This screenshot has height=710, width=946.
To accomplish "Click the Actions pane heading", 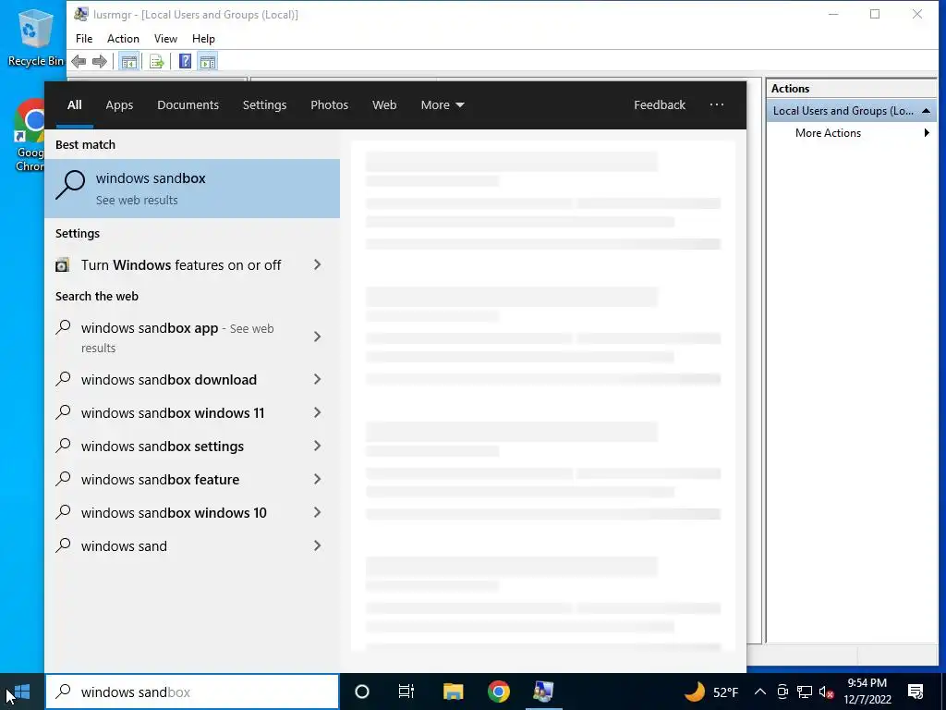I will tap(790, 88).
